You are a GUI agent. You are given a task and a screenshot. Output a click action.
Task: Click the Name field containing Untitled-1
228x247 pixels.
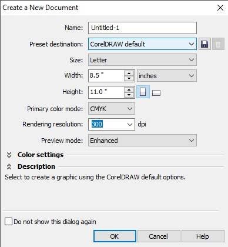(142, 28)
